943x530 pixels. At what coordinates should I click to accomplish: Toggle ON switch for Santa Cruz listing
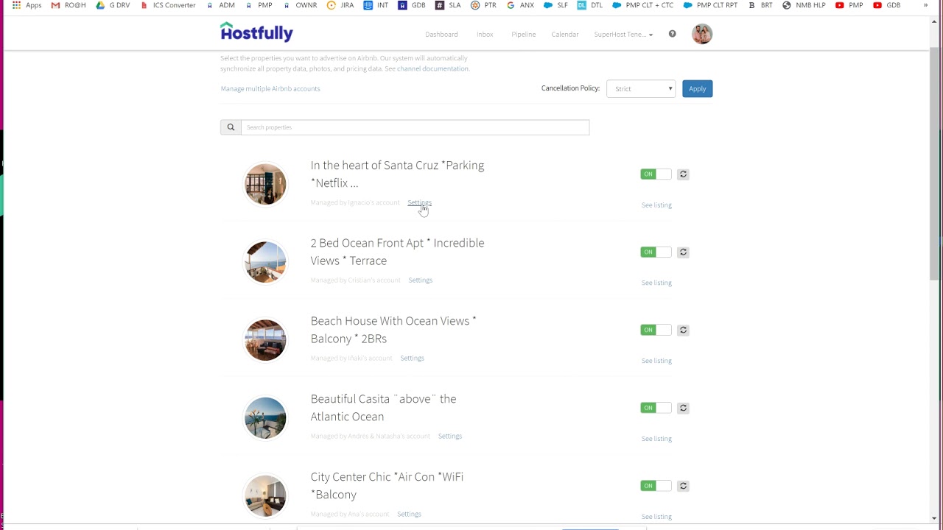[655, 174]
